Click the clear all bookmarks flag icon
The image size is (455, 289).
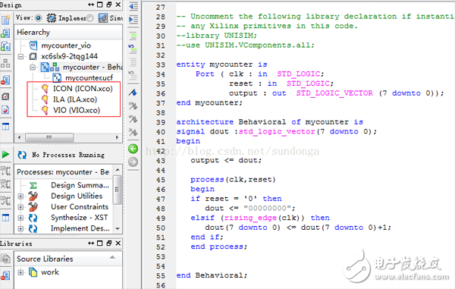133,132
